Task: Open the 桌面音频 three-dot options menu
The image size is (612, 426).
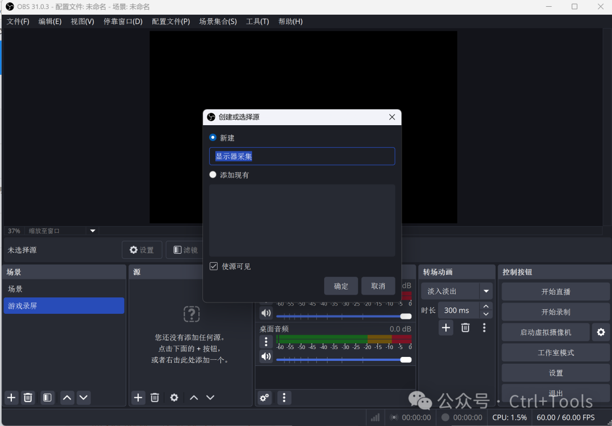Action: pyautogui.click(x=266, y=342)
